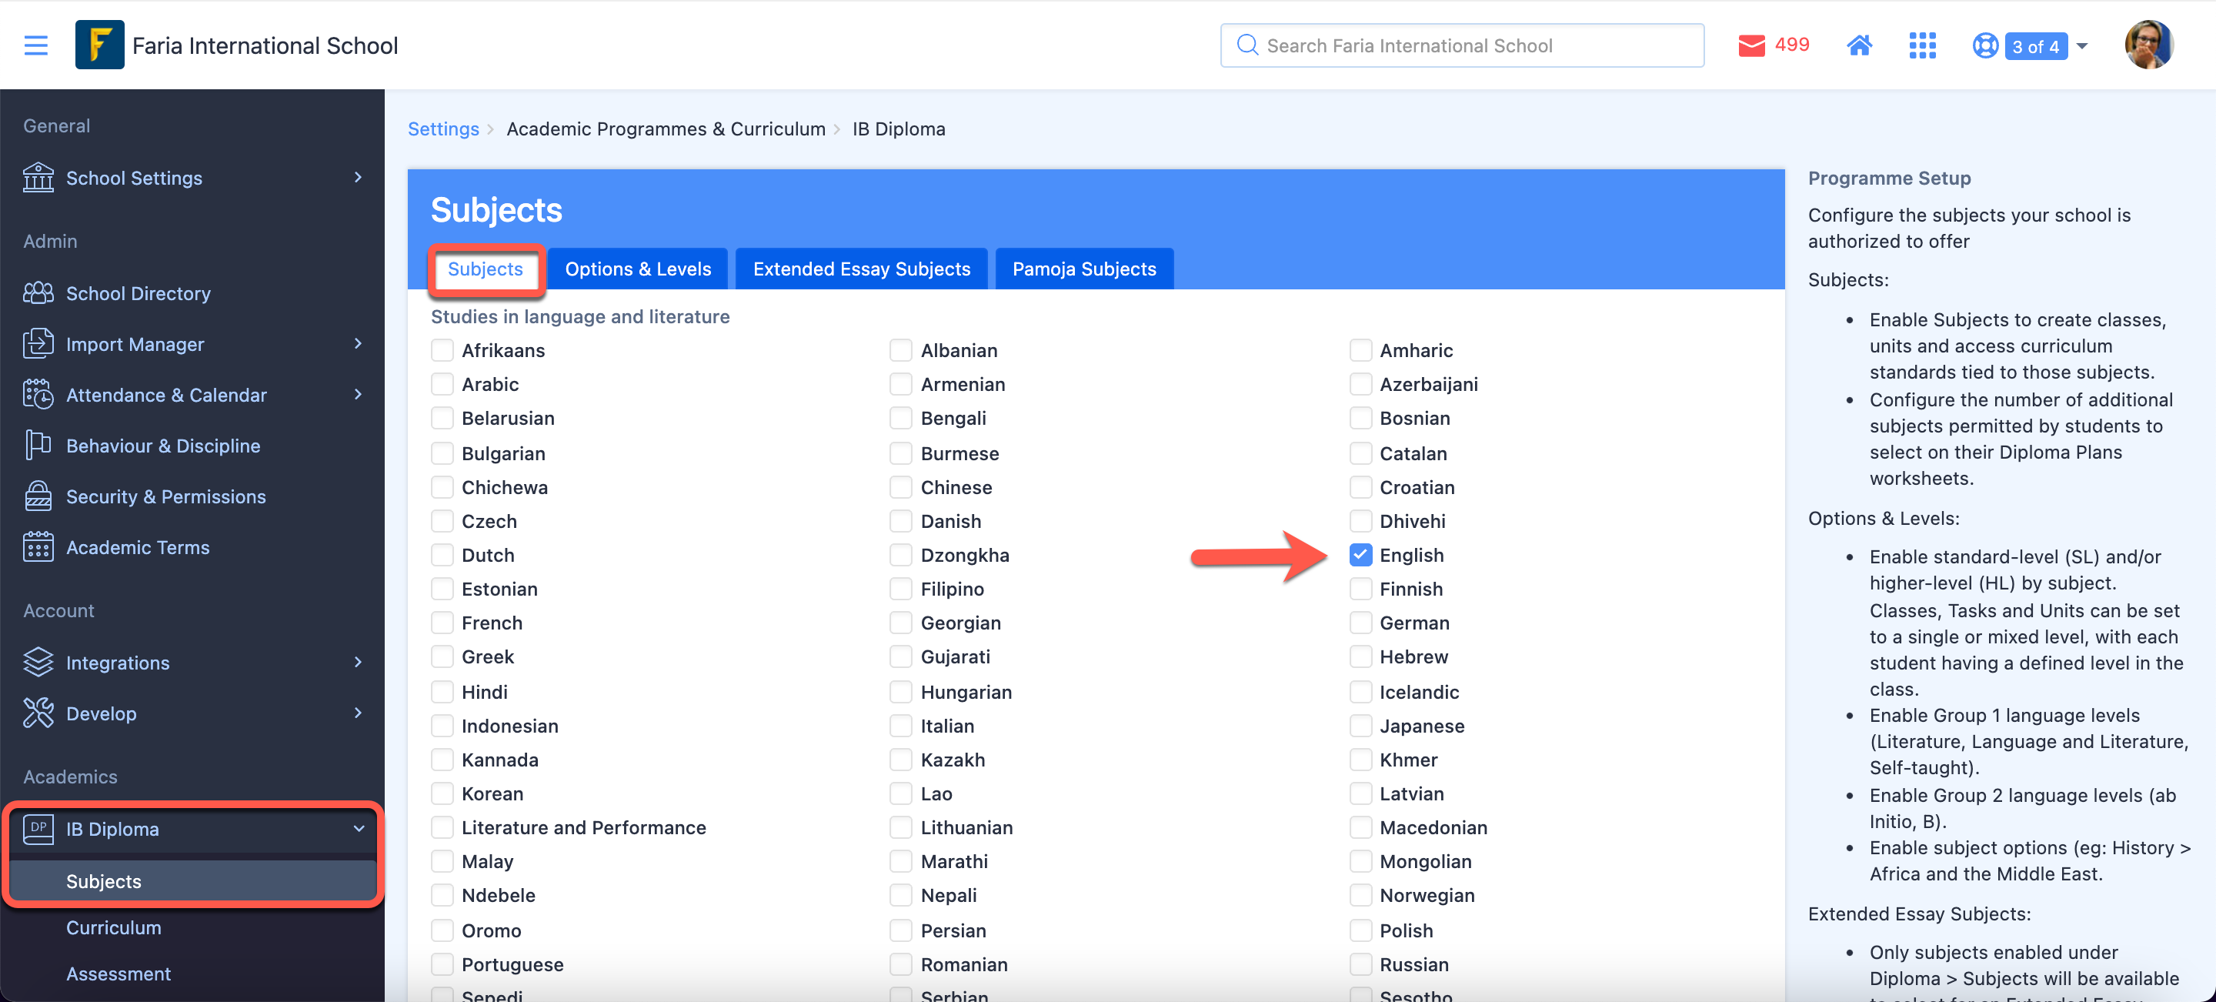Go to home via house icon
This screenshot has height=1002, width=2216.
pyautogui.click(x=1859, y=45)
